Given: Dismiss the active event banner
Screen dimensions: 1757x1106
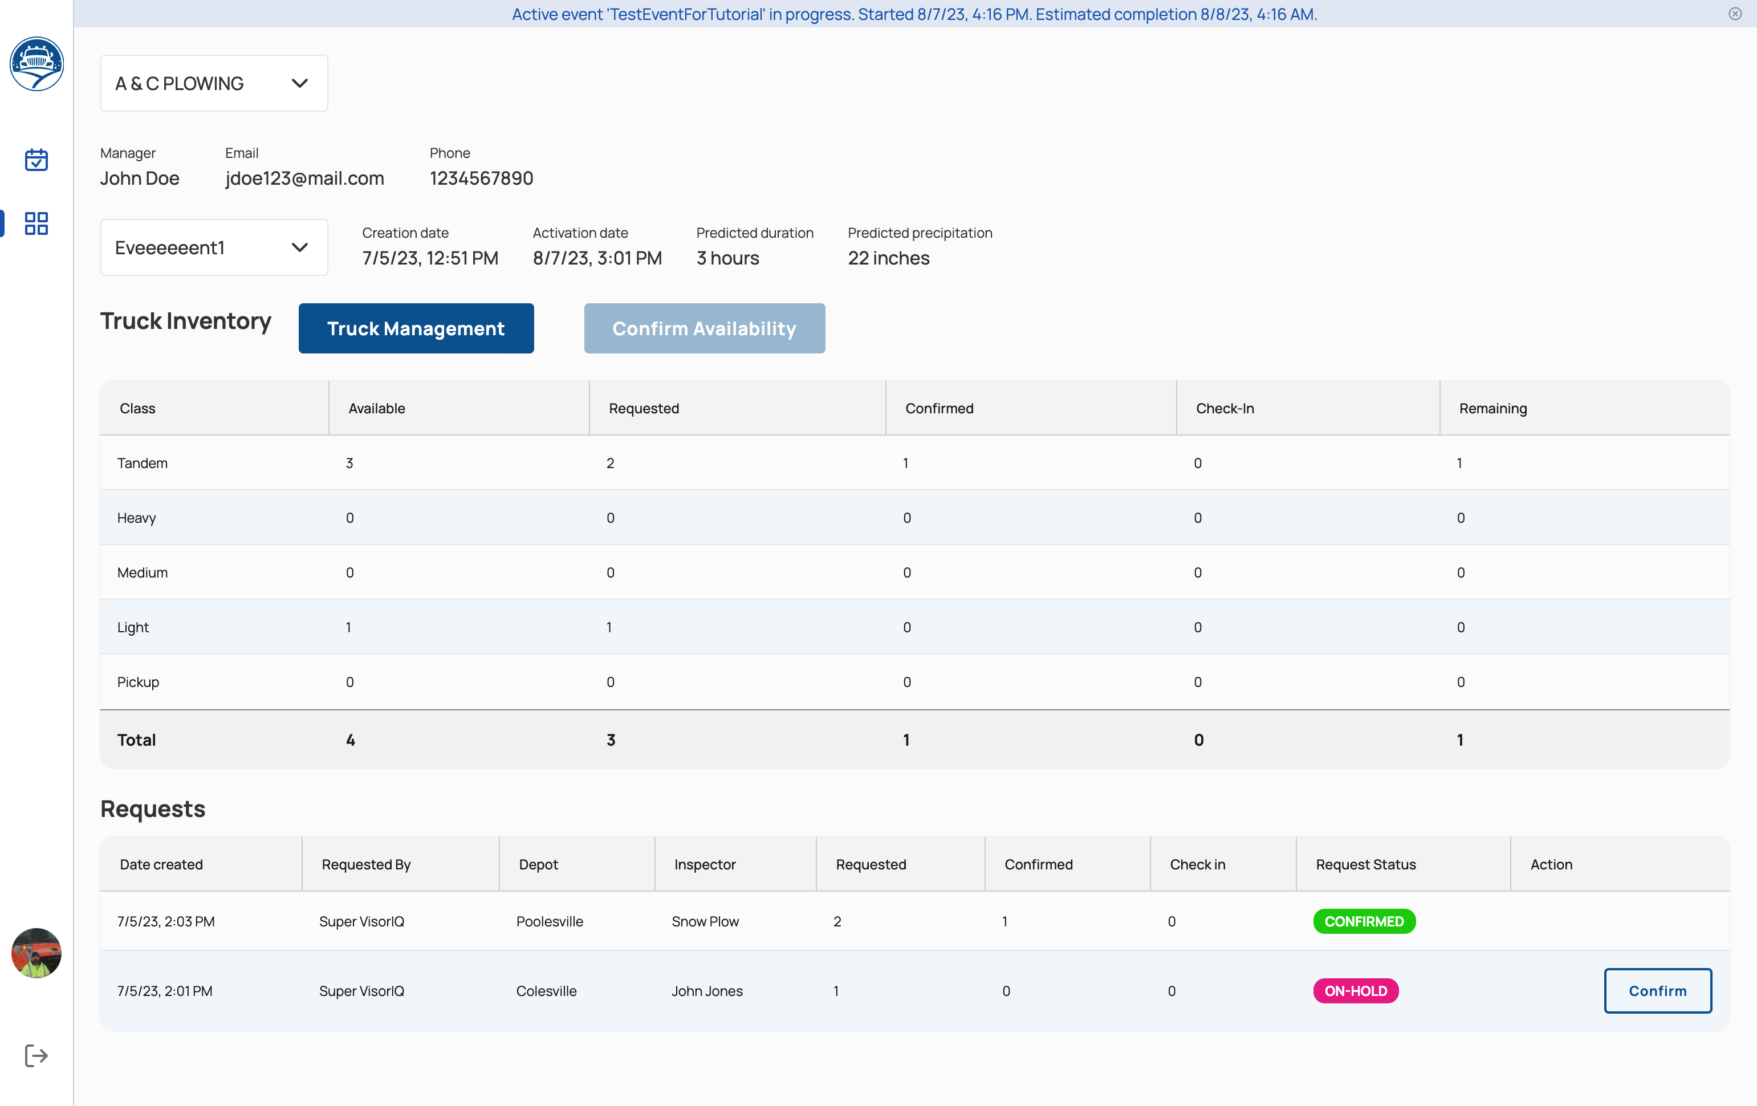Looking at the screenshot, I should 1735,14.
